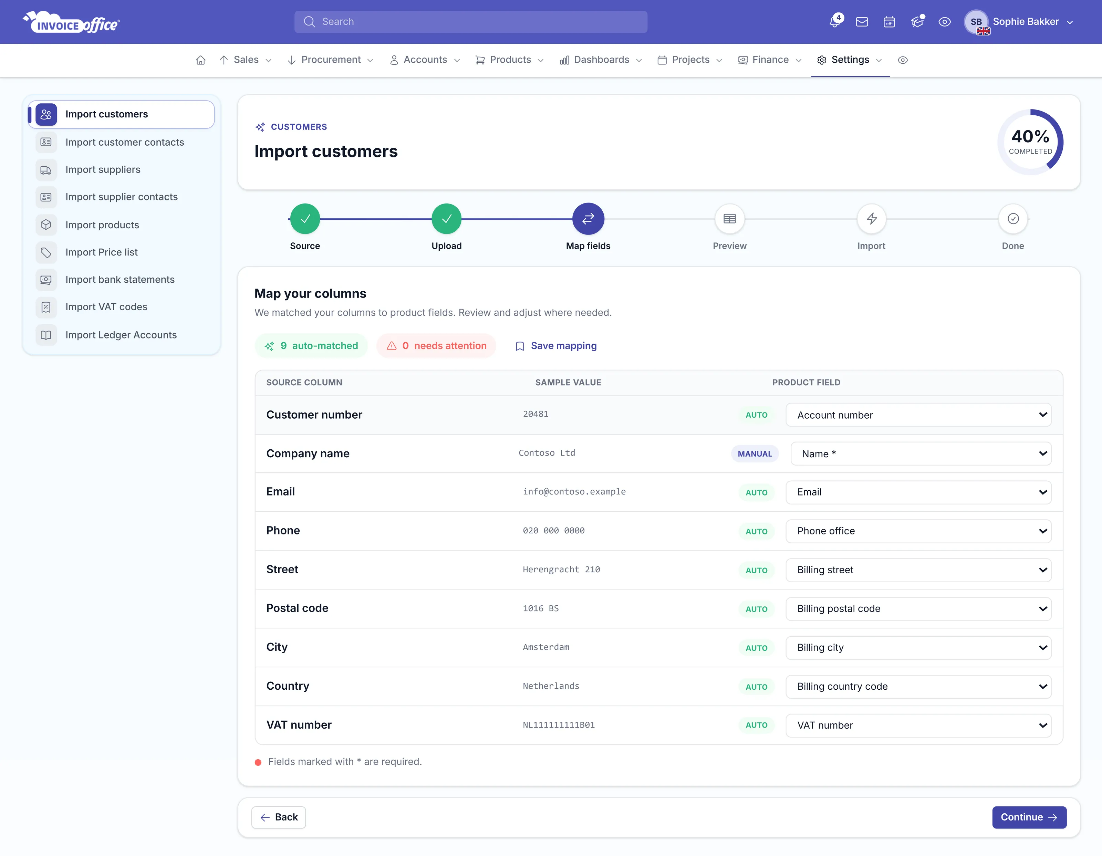Click the 0 needs attention badge
The width and height of the screenshot is (1102, 856).
pos(436,346)
